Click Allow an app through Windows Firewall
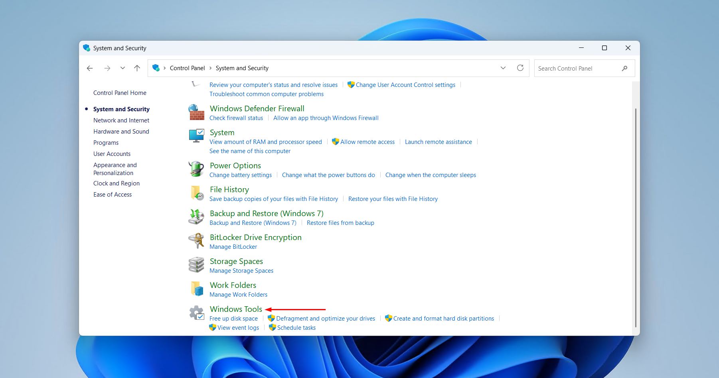This screenshot has height=378, width=719. [326, 118]
